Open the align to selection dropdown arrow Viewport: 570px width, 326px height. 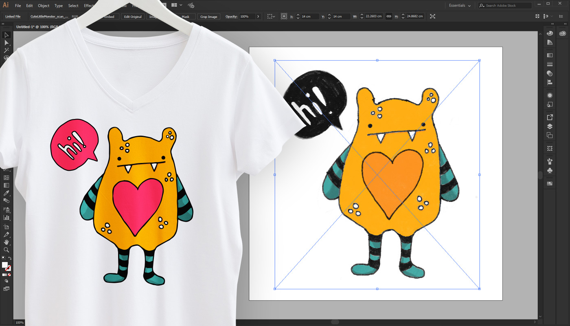pyautogui.click(x=552, y=16)
